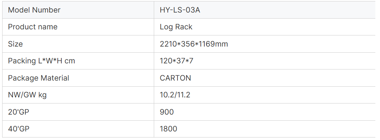This screenshot has width=380, height=140.
Task: Select the 900 quantity value
Action: [167, 112]
